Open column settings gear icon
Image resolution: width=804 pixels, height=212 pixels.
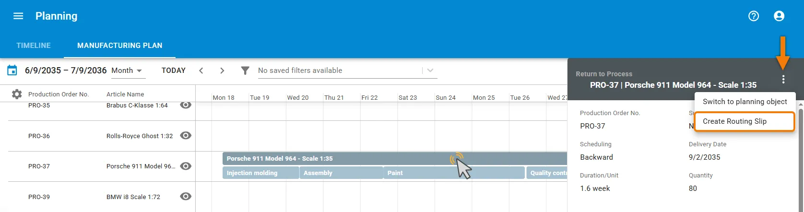pyautogui.click(x=17, y=94)
